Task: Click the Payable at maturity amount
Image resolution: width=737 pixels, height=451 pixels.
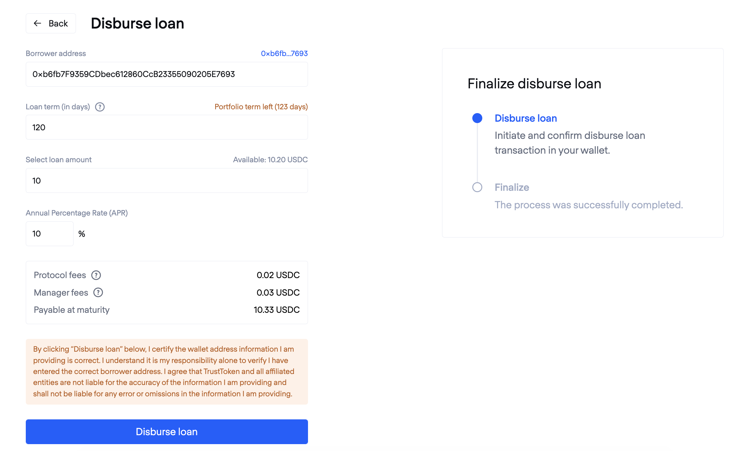Action: pos(277,310)
